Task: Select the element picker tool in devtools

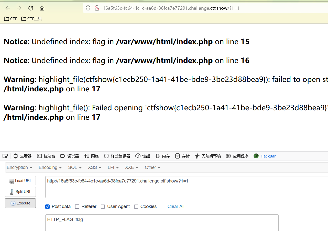Action: [5, 156]
